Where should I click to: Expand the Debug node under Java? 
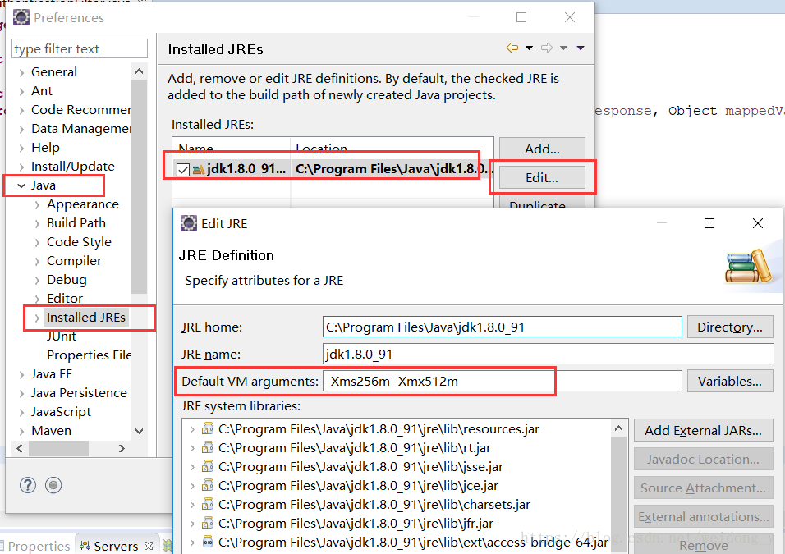click(37, 280)
